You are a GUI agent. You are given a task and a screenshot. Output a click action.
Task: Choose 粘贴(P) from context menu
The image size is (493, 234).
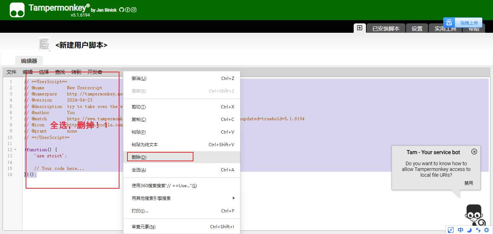click(182, 132)
